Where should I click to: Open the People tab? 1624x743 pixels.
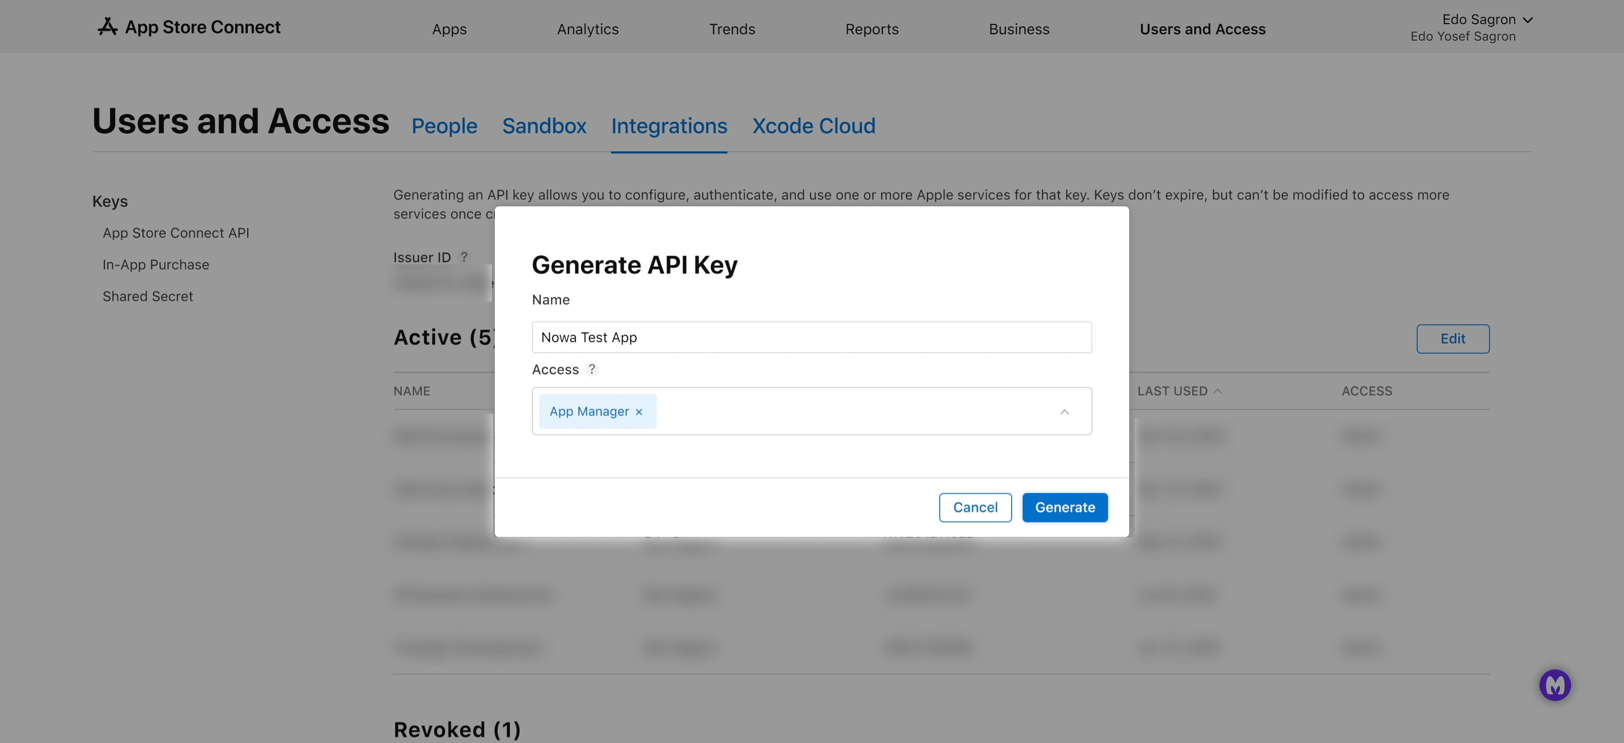pos(444,126)
